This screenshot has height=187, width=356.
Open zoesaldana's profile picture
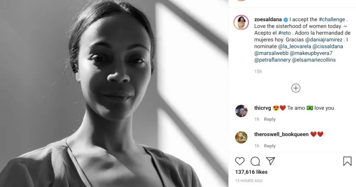241,23
